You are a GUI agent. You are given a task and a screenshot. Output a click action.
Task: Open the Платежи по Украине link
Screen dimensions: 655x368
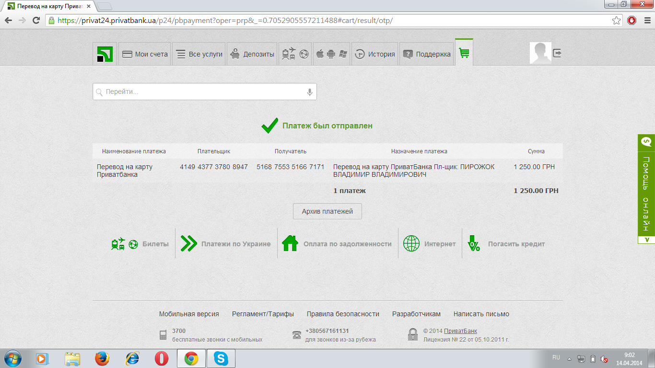236,244
